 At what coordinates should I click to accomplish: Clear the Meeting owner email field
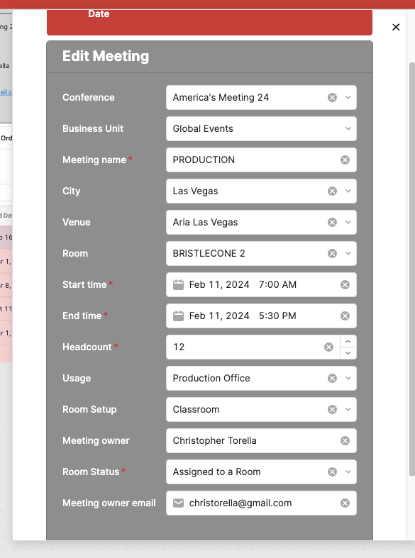coord(345,503)
